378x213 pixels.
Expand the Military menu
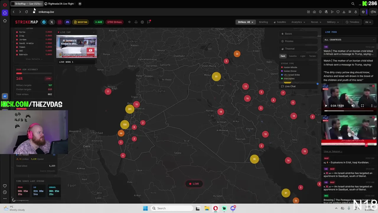coord(333,22)
